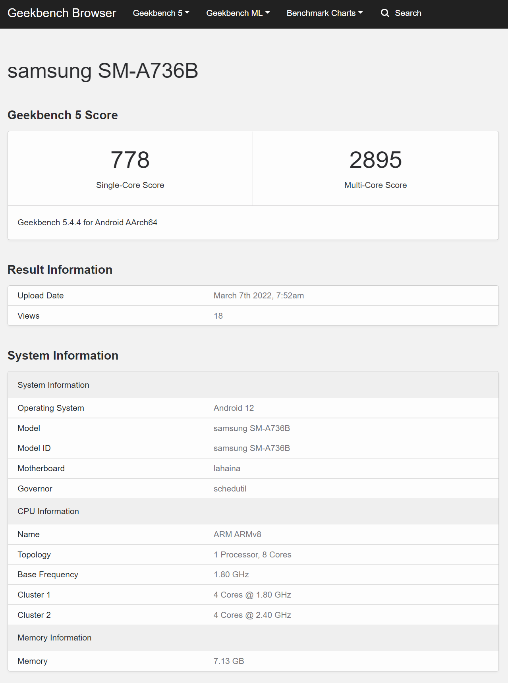Expand the Geekbench 5 dropdown menu
Image resolution: width=508 pixels, height=683 pixels.
click(x=161, y=13)
